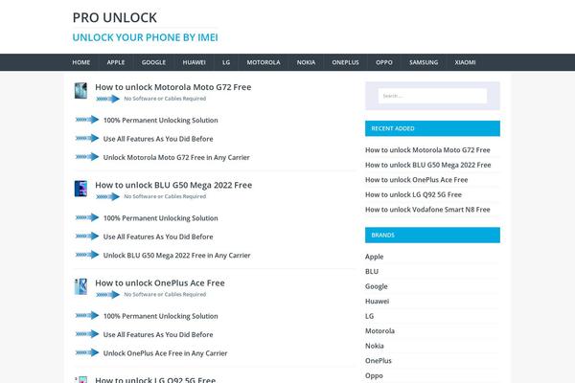Open the HUAWEI menu item
575x383 pixels.
tap(194, 62)
